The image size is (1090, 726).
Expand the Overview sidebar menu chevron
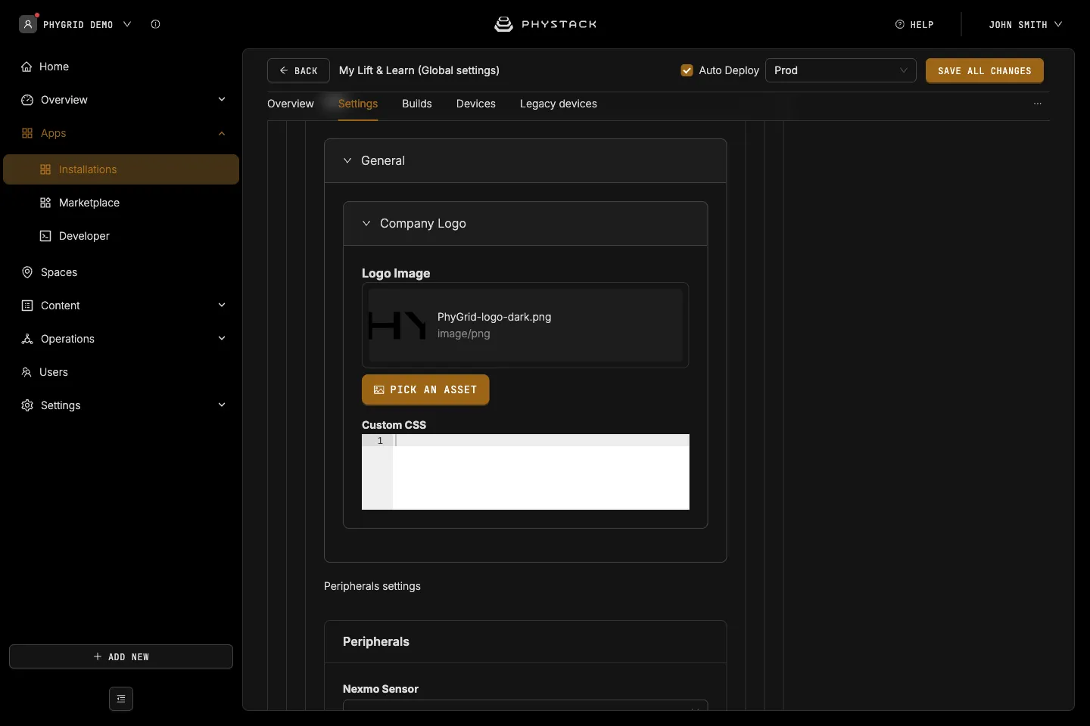pyautogui.click(x=222, y=99)
